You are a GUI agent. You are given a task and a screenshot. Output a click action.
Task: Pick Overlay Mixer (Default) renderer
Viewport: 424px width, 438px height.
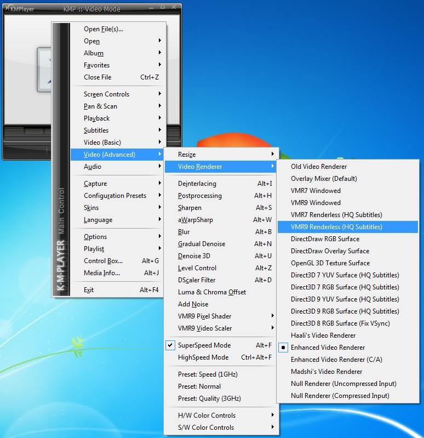pos(348,179)
